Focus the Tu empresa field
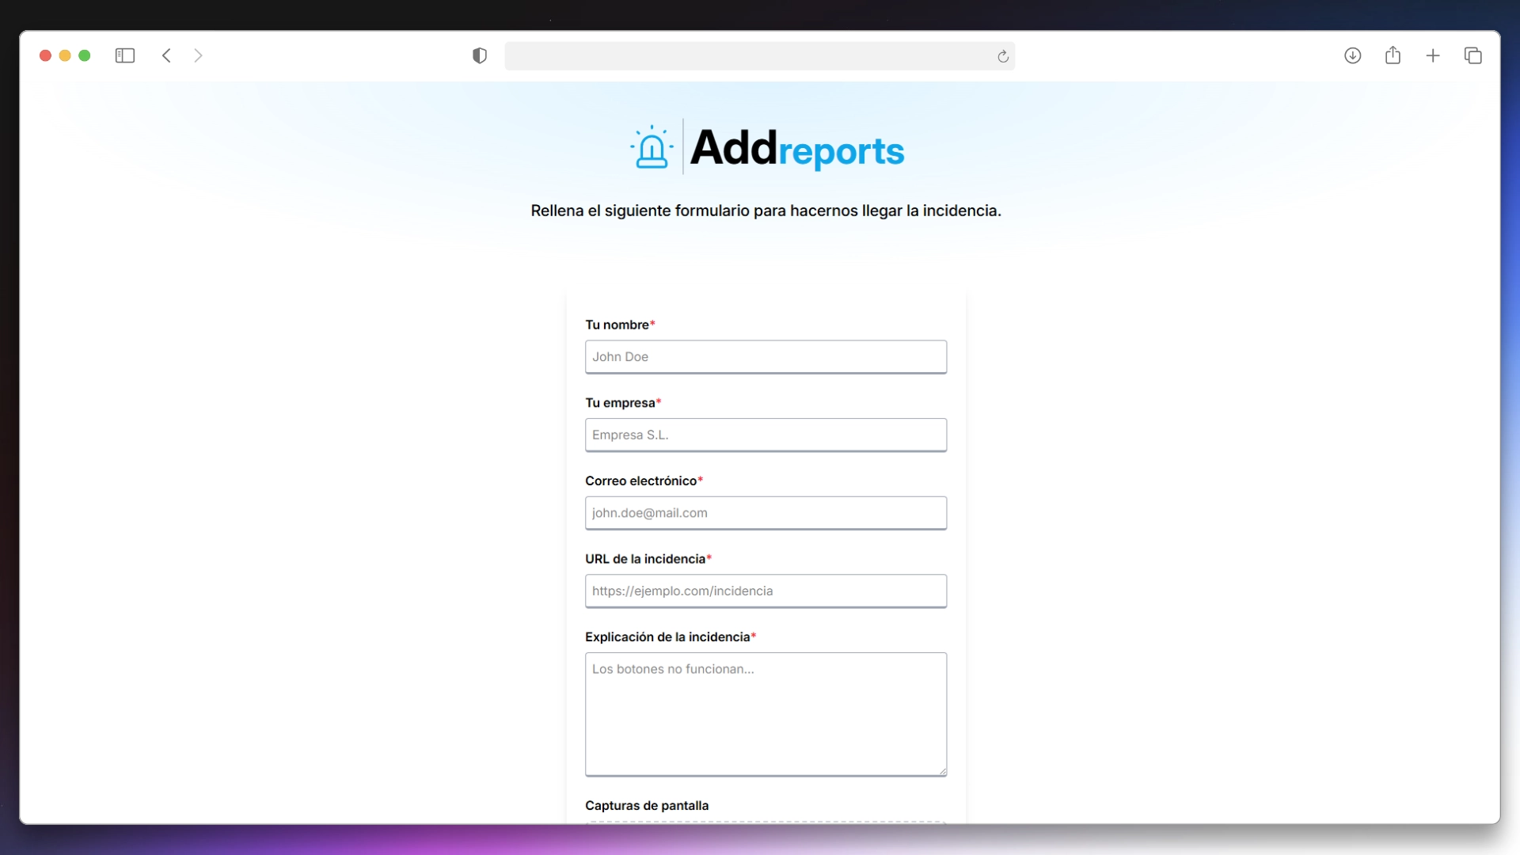 [766, 435]
